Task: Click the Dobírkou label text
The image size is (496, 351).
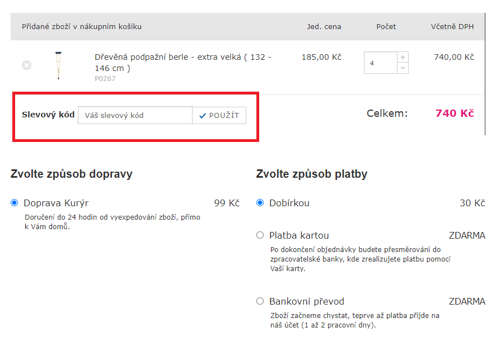Action: [x=289, y=203]
